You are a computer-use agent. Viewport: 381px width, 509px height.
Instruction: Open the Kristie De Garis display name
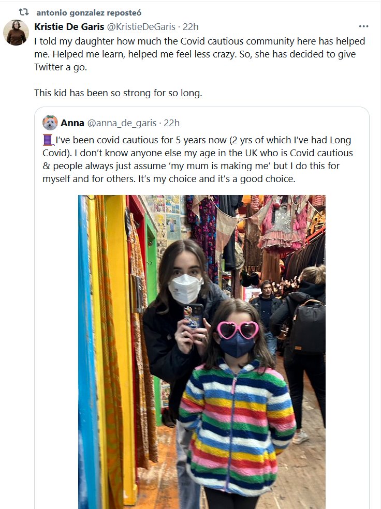point(69,26)
